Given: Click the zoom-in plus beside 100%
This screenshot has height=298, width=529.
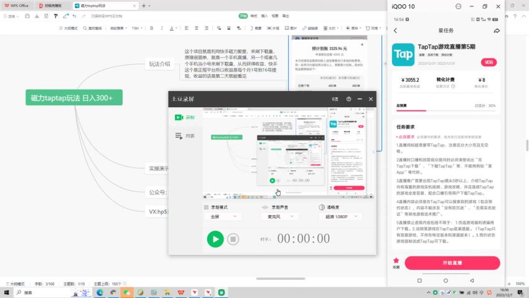Looking at the screenshot, I should click(509, 284).
